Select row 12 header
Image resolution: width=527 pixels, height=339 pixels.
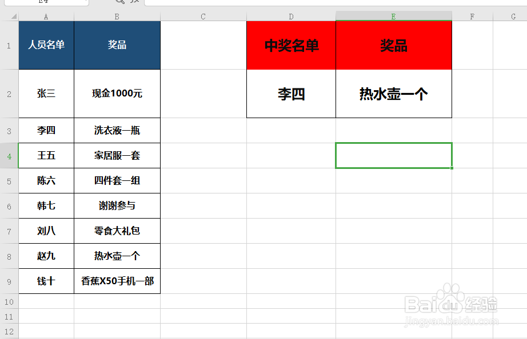[9, 331]
